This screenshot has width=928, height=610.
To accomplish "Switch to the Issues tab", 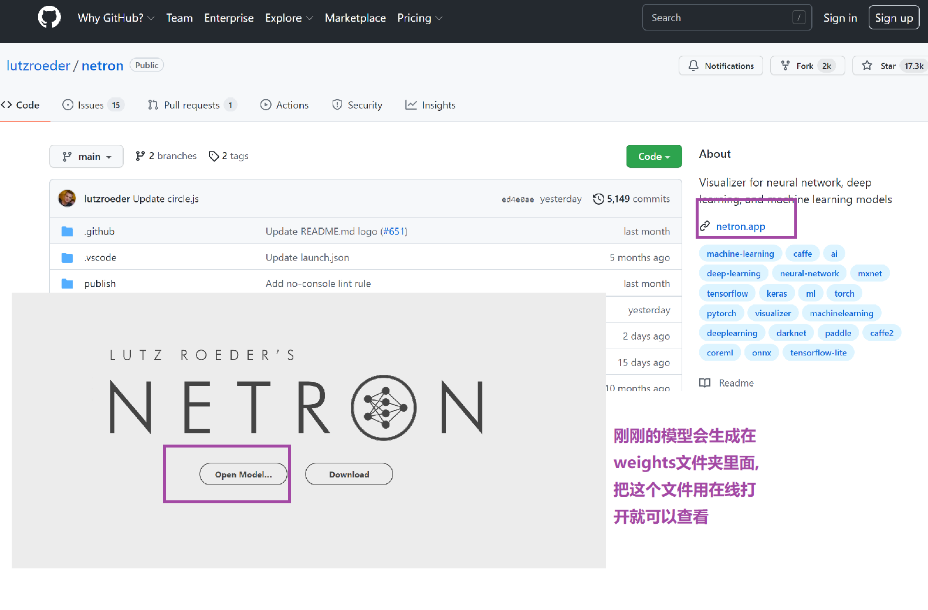I will [x=93, y=105].
